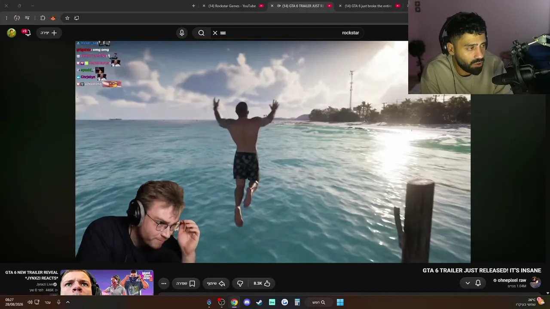The width and height of the screenshot is (550, 309).
Task: Open a new browser tab
Action: (x=193, y=6)
